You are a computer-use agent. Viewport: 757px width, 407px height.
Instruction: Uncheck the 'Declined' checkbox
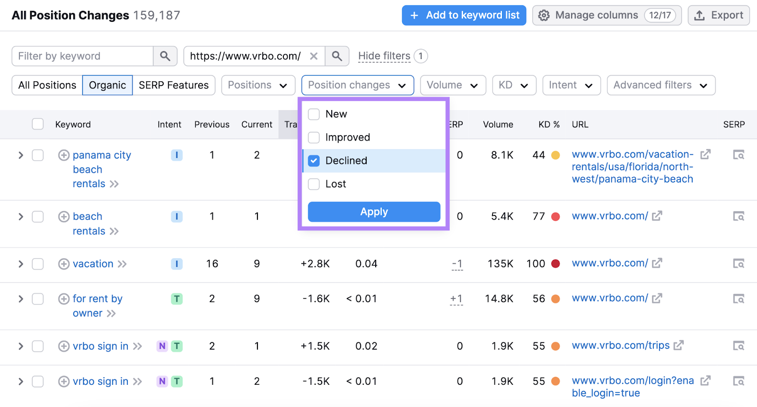[x=314, y=161]
